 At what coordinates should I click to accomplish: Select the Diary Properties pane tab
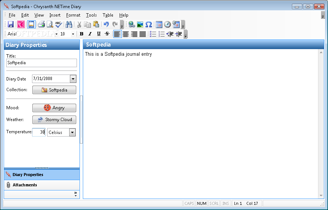click(42, 175)
